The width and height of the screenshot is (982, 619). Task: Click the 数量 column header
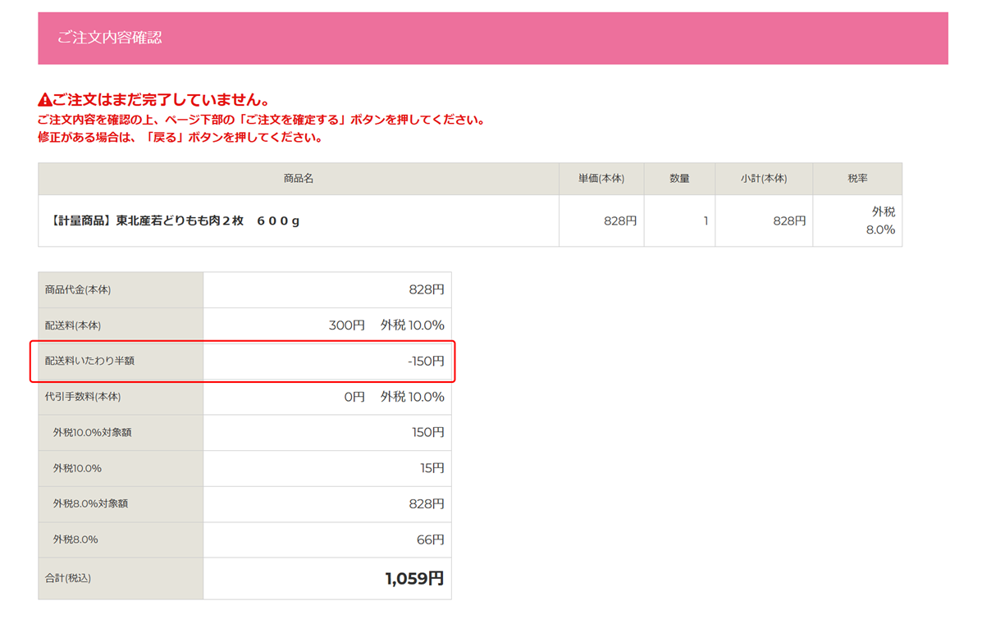pyautogui.click(x=679, y=179)
